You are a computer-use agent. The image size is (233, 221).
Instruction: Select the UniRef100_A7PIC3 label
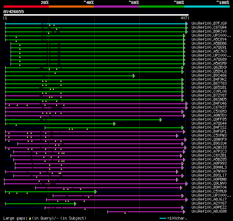tap(209, 152)
